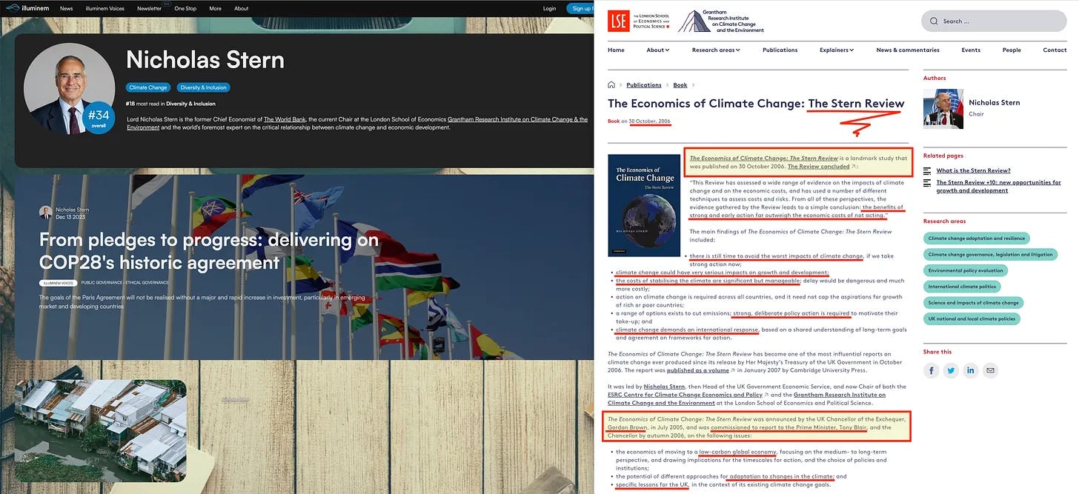1079x494 pixels.
Task: Click Nicholas Stern's author photo in sidebar
Action: pyautogui.click(x=943, y=109)
